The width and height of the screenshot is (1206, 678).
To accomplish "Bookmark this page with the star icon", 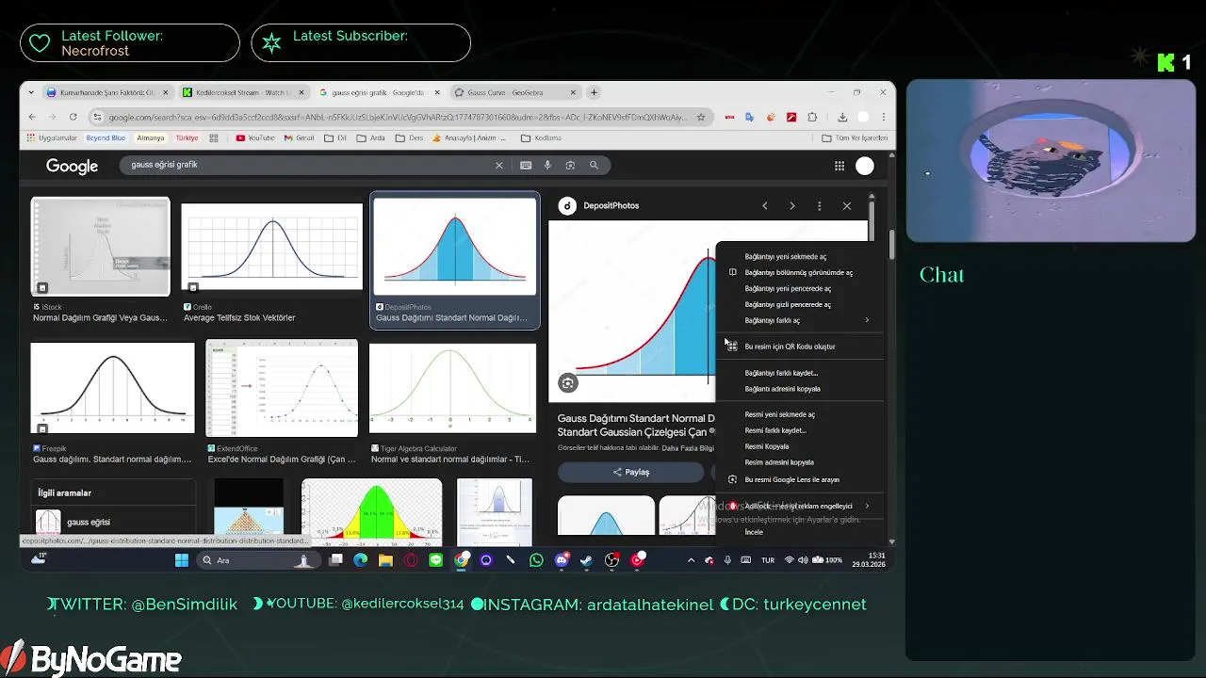I will (700, 117).
